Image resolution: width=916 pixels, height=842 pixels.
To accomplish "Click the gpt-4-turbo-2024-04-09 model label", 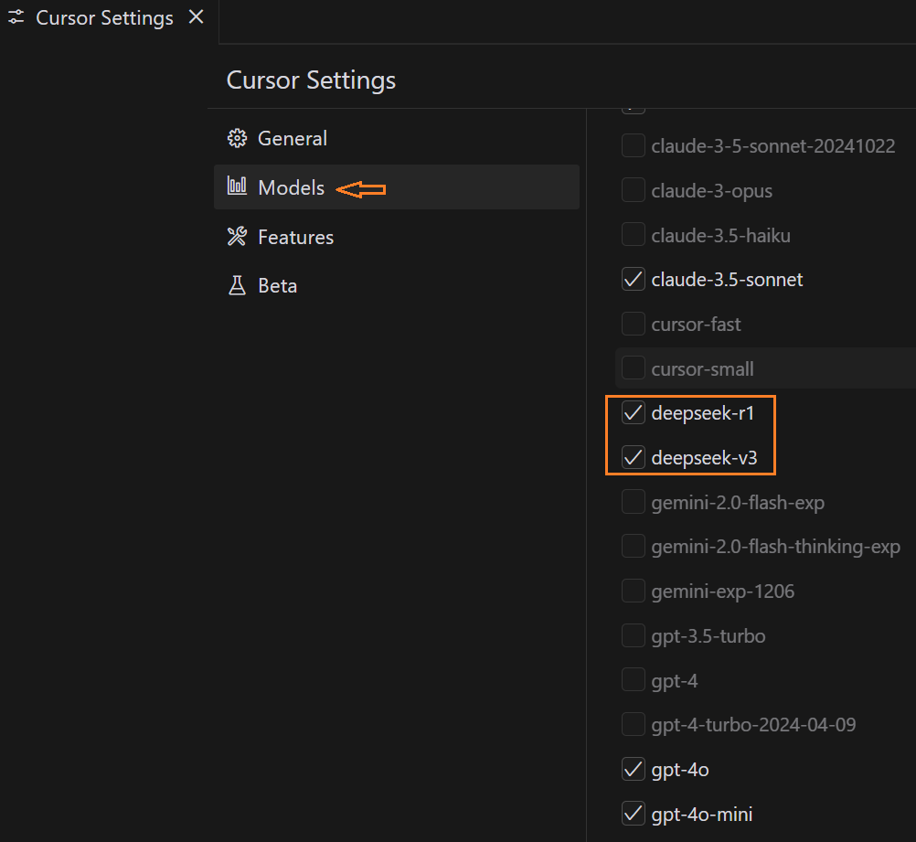I will point(753,725).
